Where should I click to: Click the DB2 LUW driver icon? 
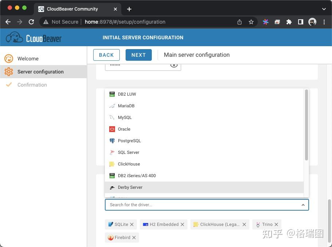pyautogui.click(x=112, y=94)
